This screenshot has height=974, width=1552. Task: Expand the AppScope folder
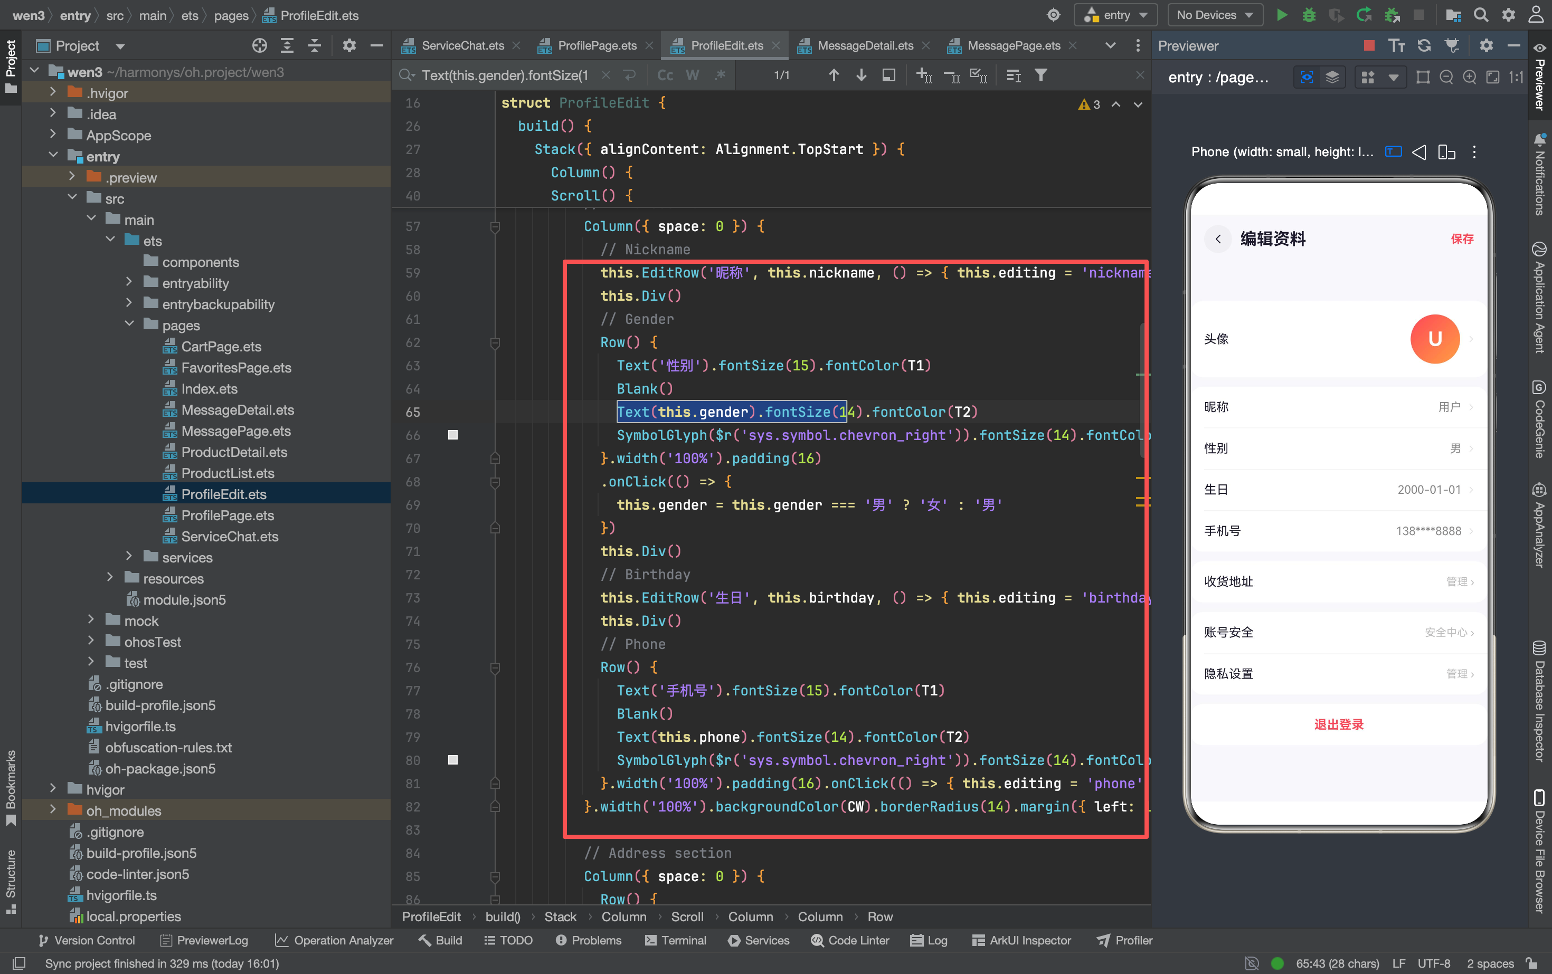(53, 135)
